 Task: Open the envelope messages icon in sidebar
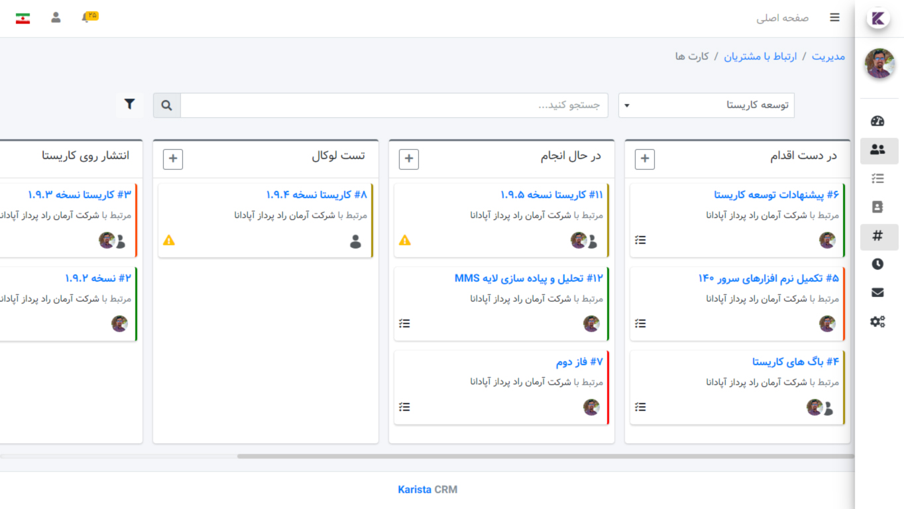[x=877, y=292]
